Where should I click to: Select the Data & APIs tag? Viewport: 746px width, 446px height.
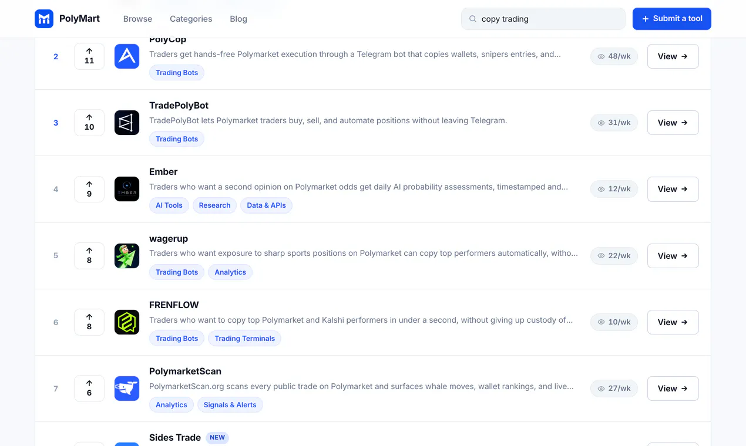click(x=266, y=205)
